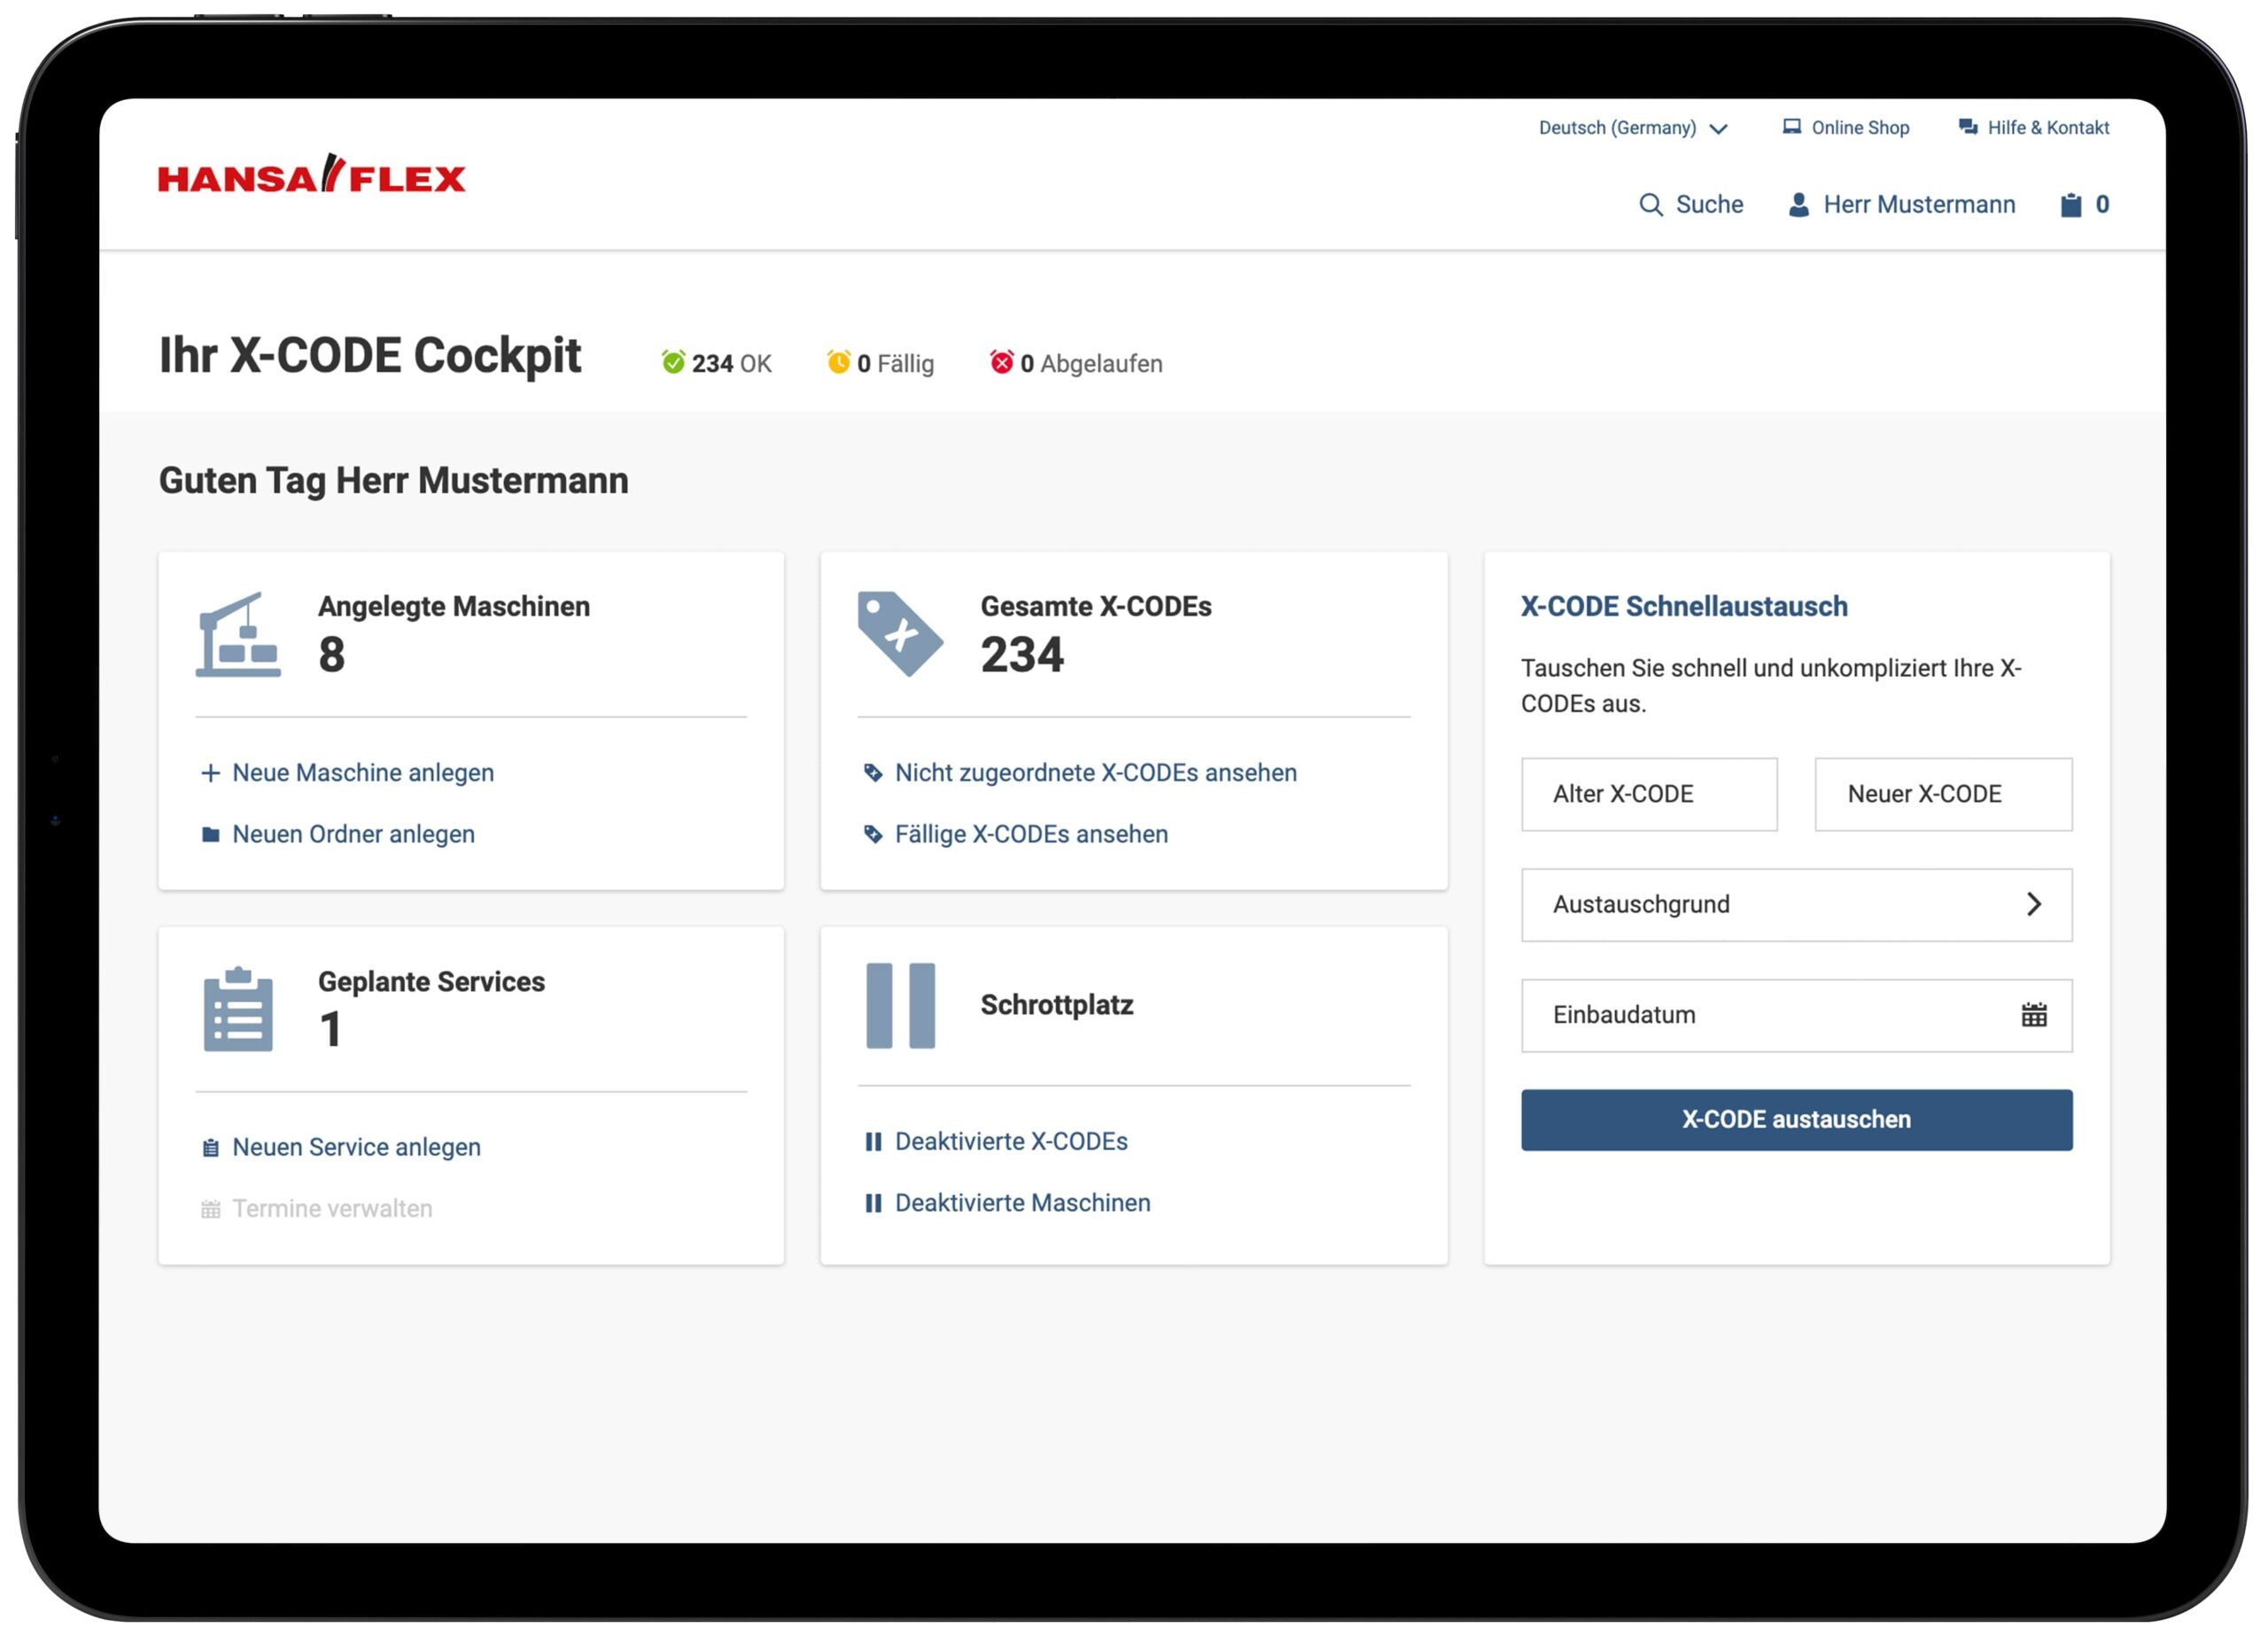Click the Alter X-CODE input field
The image size is (2268, 1643).
point(1649,794)
